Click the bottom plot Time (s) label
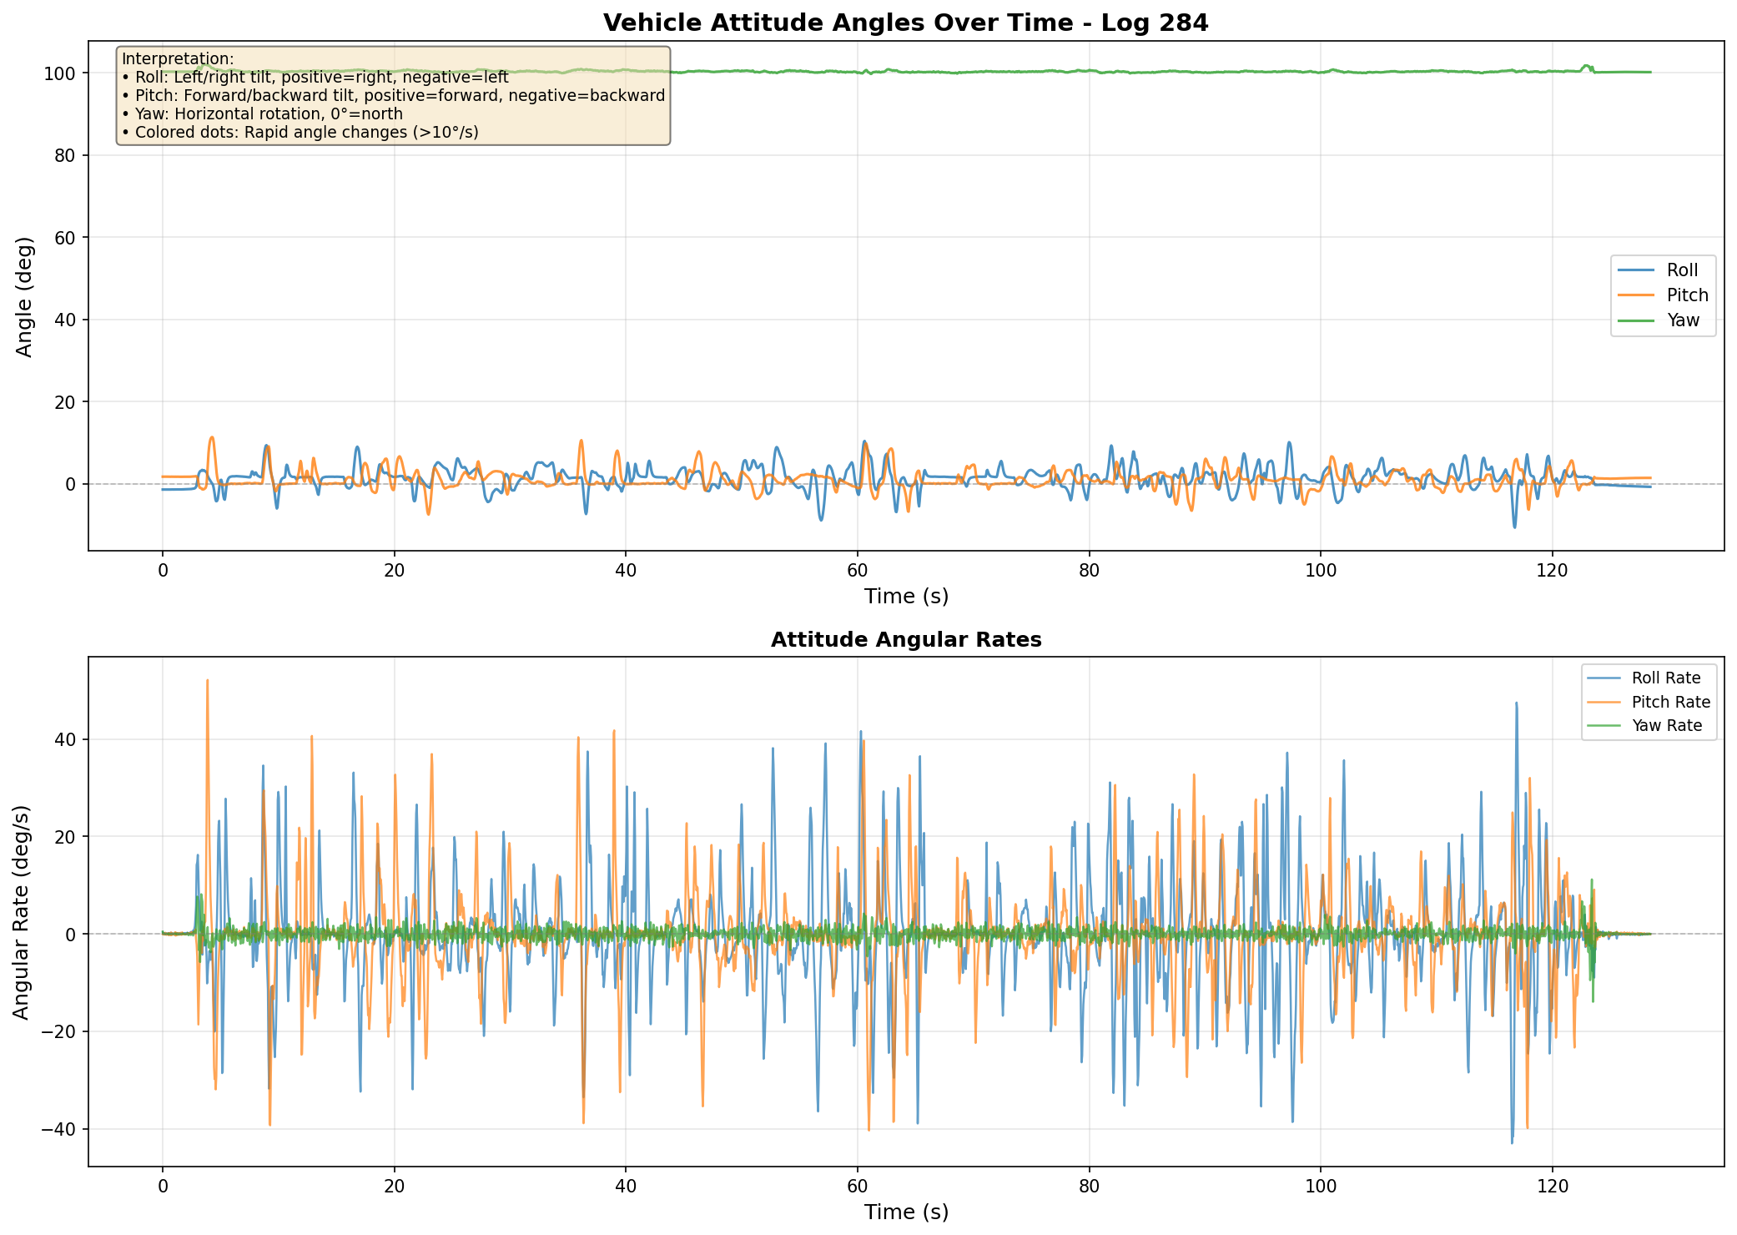1737x1235 pixels. coord(906,1212)
